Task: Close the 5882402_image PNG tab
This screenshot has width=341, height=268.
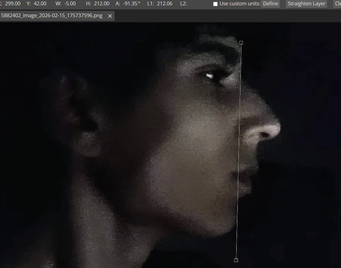Action: point(110,16)
